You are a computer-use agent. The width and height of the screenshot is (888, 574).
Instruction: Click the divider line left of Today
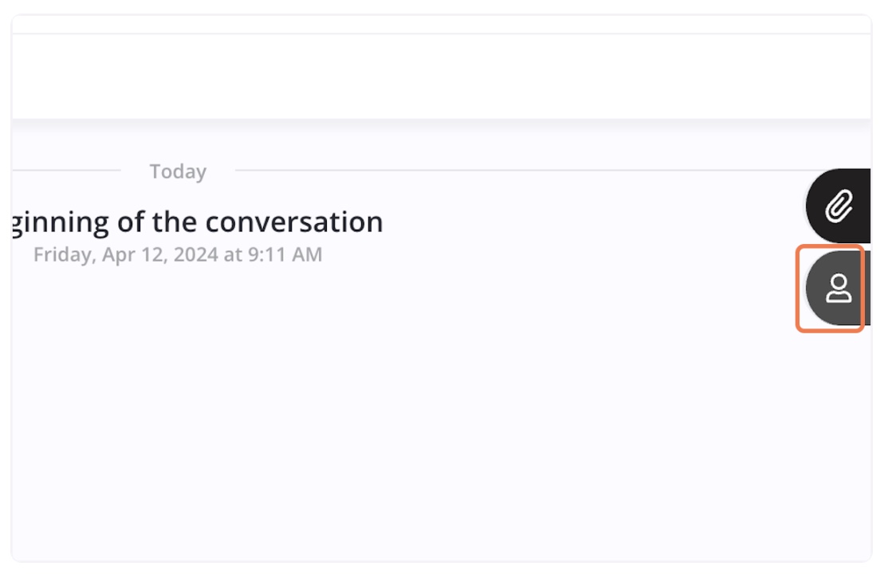(x=66, y=170)
